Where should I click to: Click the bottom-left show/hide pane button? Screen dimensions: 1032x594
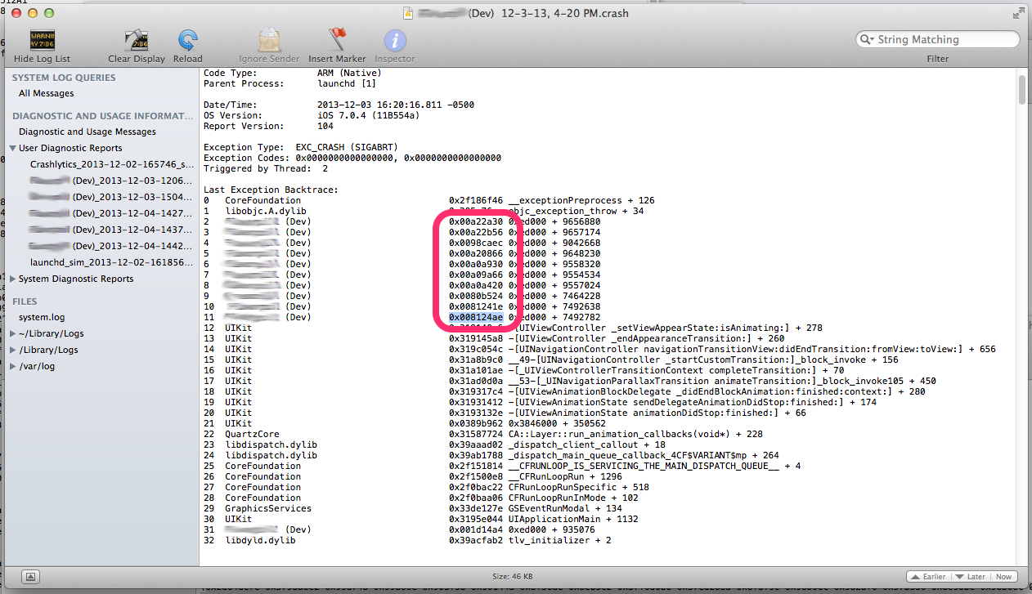pyautogui.click(x=29, y=577)
